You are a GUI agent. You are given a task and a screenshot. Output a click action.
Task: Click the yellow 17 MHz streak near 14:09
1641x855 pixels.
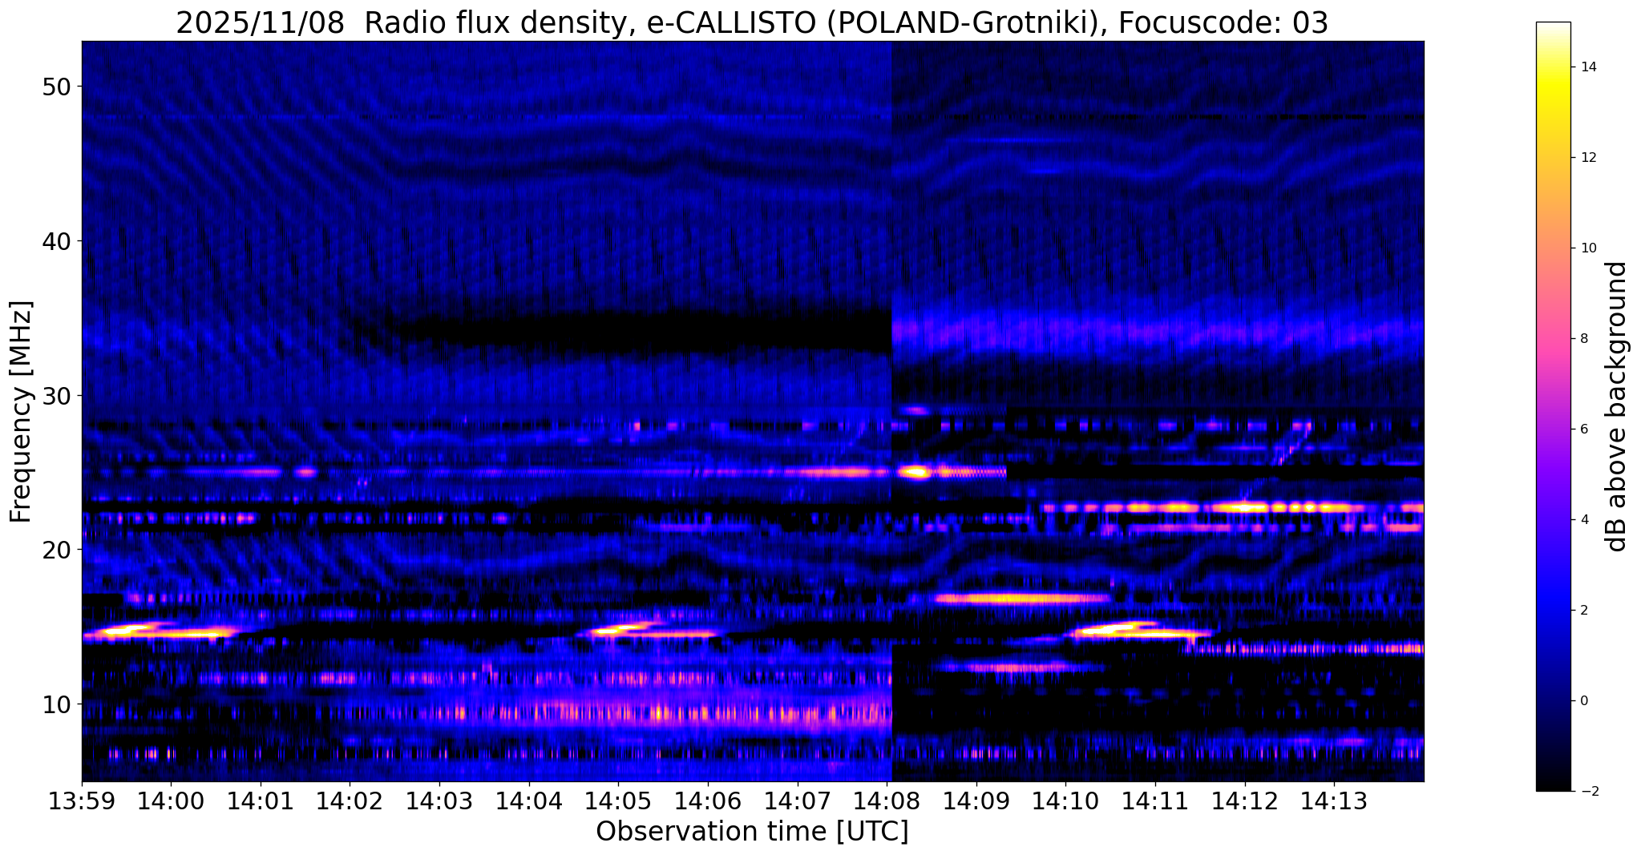pyautogui.click(x=1022, y=599)
